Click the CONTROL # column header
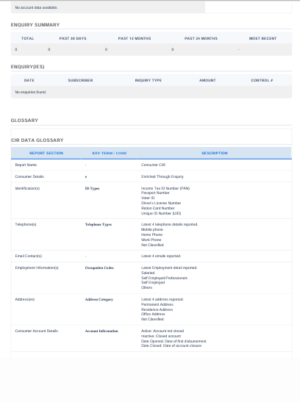The image size is (300, 402). point(262,80)
